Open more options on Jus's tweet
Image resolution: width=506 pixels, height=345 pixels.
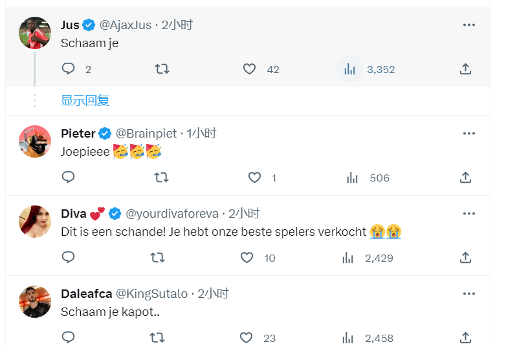pyautogui.click(x=469, y=25)
